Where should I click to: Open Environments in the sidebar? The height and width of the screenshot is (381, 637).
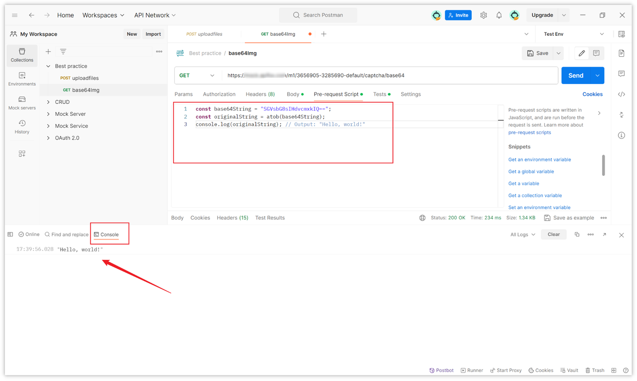pyautogui.click(x=22, y=79)
